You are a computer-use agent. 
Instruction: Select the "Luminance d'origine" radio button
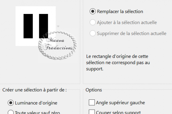click(11, 103)
